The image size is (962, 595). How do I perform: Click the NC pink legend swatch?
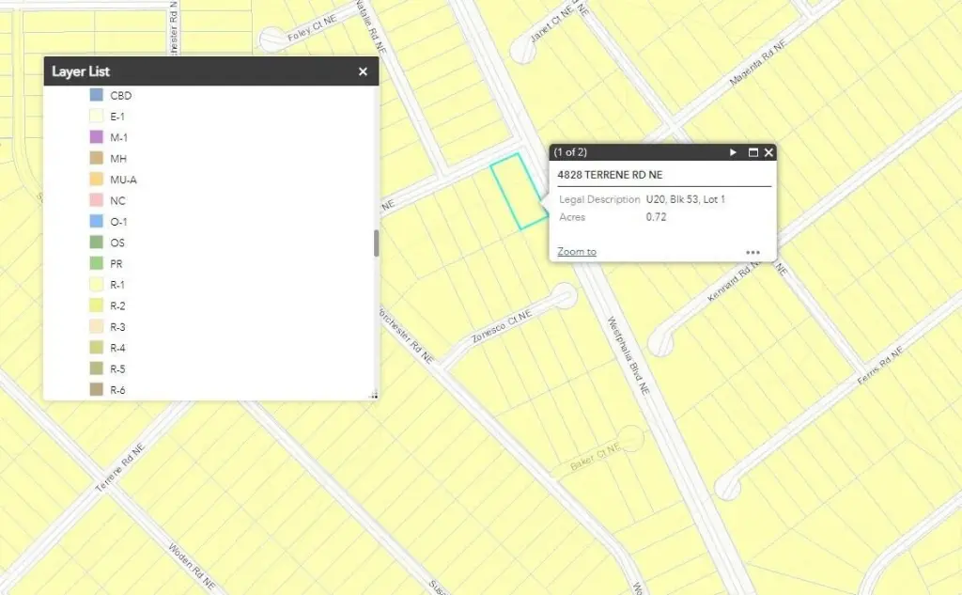tap(96, 200)
